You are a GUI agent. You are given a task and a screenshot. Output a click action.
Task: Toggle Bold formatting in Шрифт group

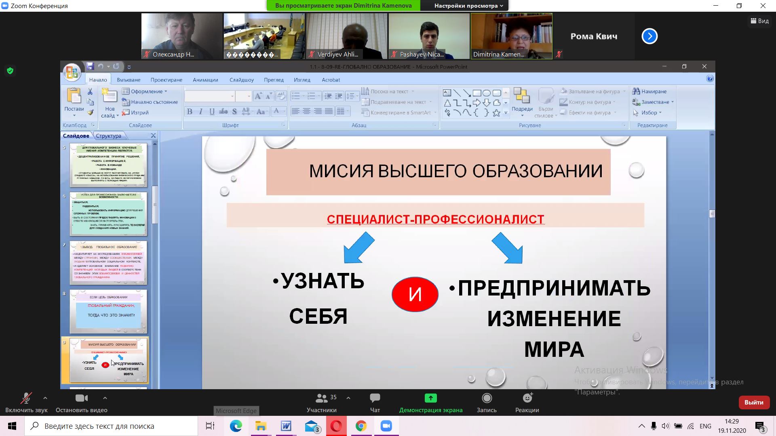click(190, 112)
